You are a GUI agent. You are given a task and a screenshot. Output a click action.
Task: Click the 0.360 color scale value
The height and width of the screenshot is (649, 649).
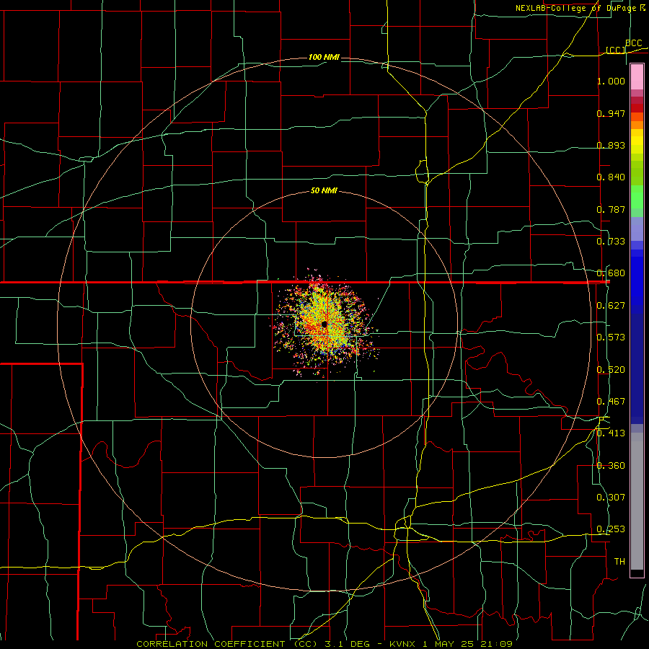point(611,466)
